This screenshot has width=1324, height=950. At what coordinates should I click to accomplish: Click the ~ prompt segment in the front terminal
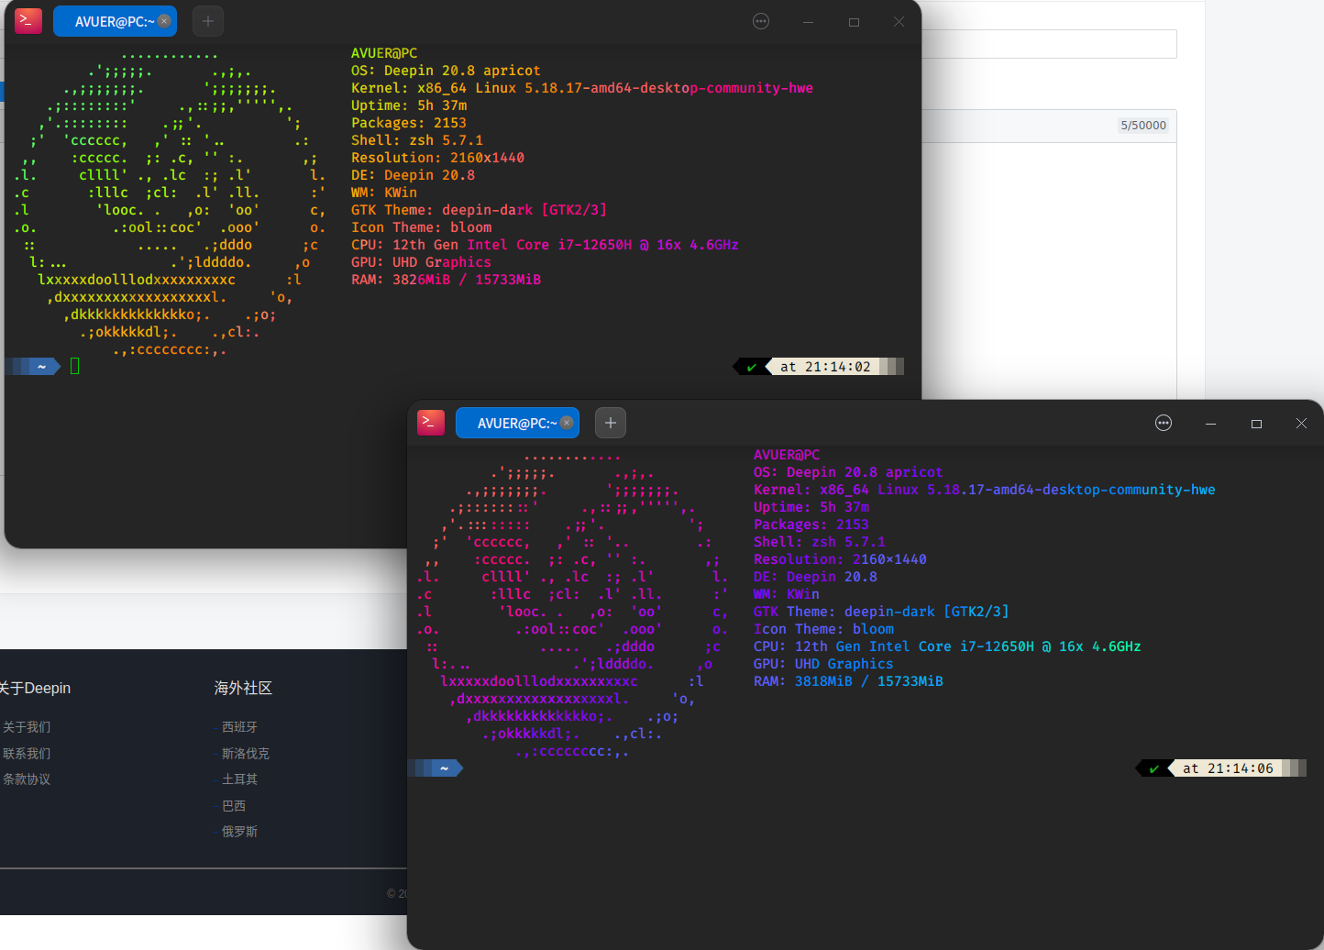click(445, 768)
